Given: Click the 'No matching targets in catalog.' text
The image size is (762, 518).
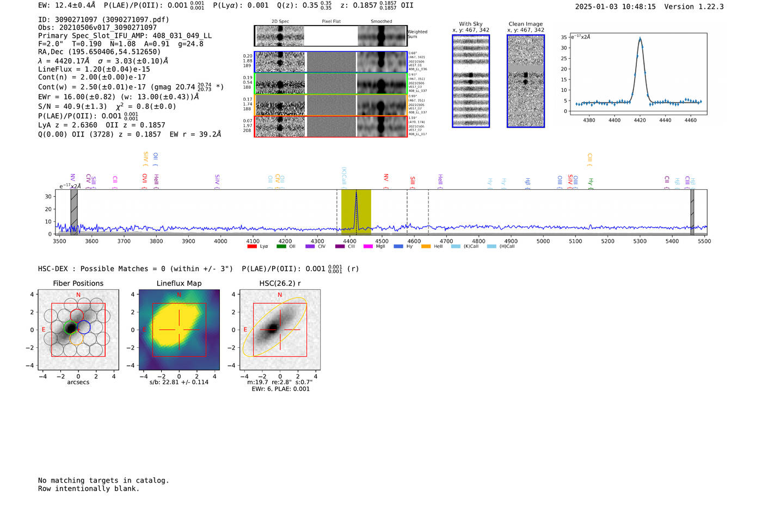Looking at the screenshot, I should pyautogui.click(x=103, y=480).
